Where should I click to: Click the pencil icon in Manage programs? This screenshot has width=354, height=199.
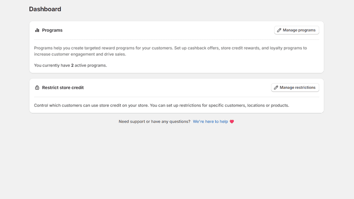tap(279, 30)
